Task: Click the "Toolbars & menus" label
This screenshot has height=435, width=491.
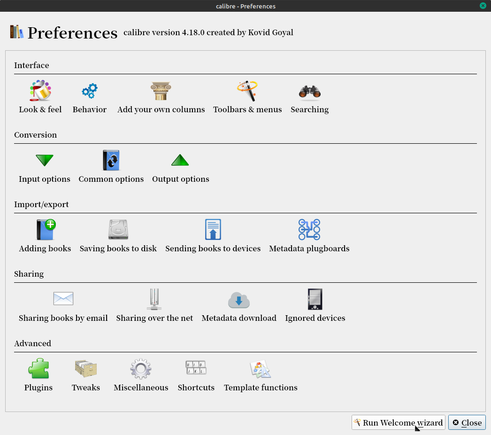Action: (247, 109)
